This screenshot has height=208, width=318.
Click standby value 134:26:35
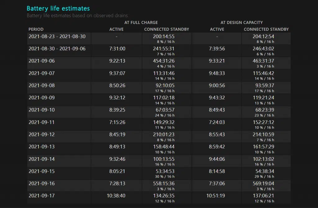(x=164, y=196)
